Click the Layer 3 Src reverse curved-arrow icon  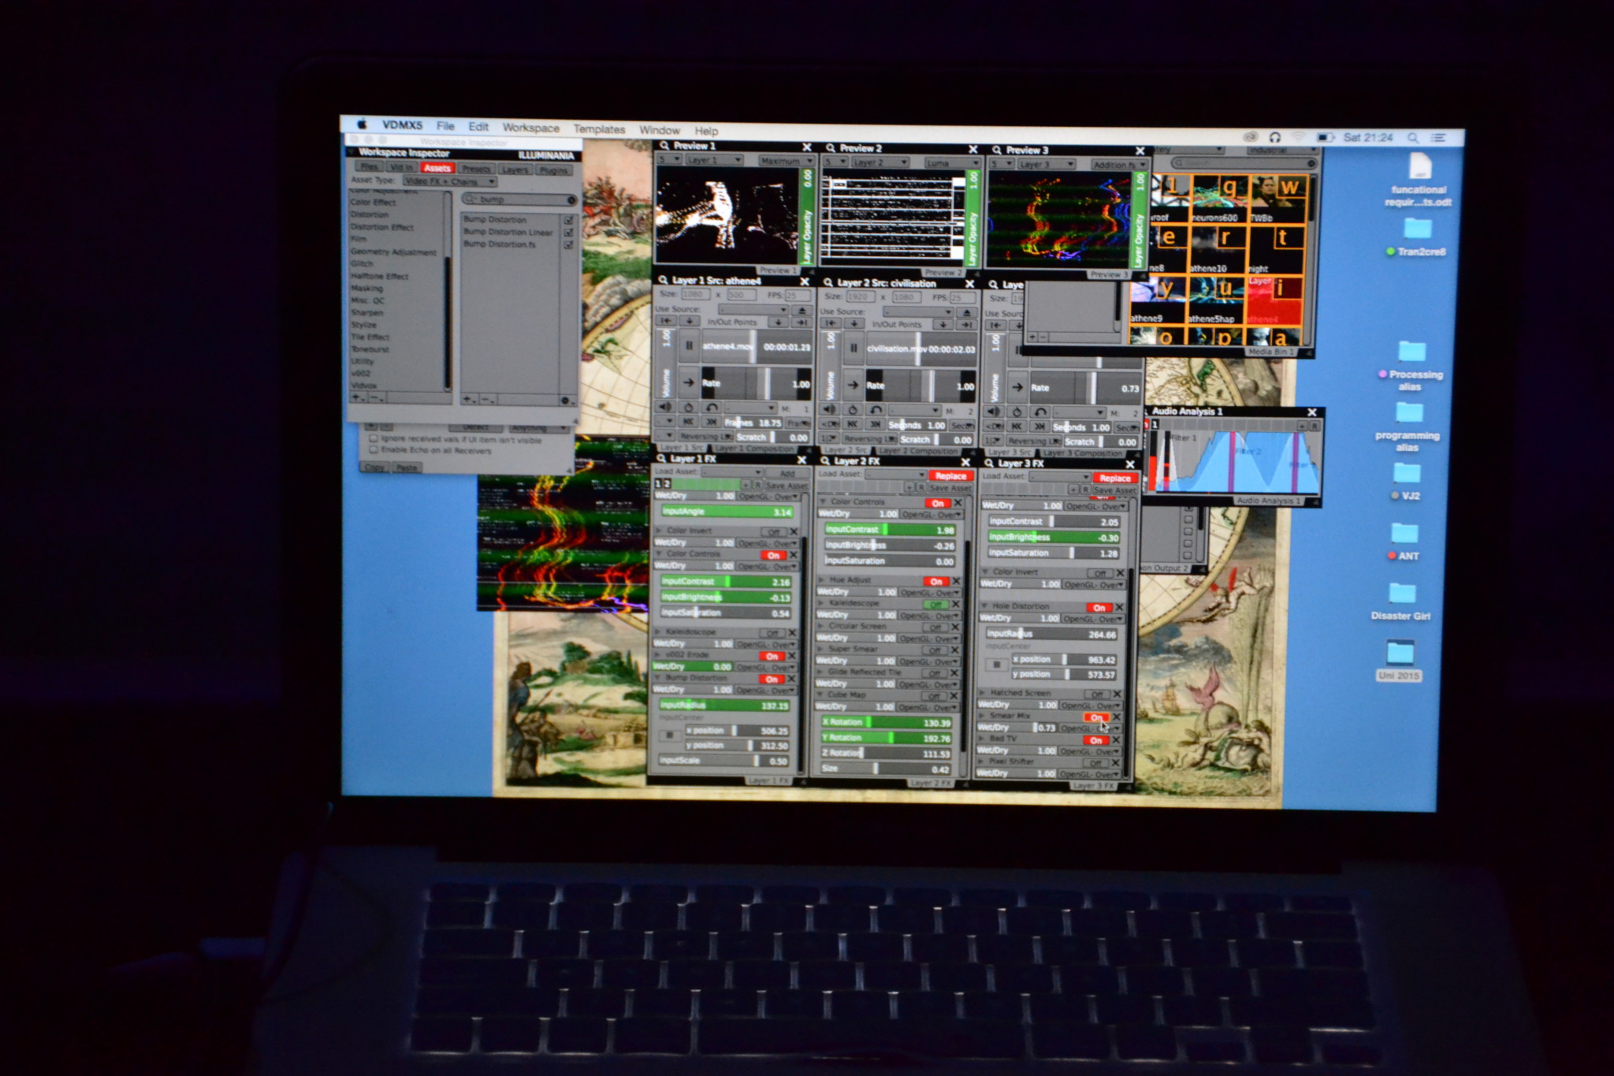(1040, 411)
